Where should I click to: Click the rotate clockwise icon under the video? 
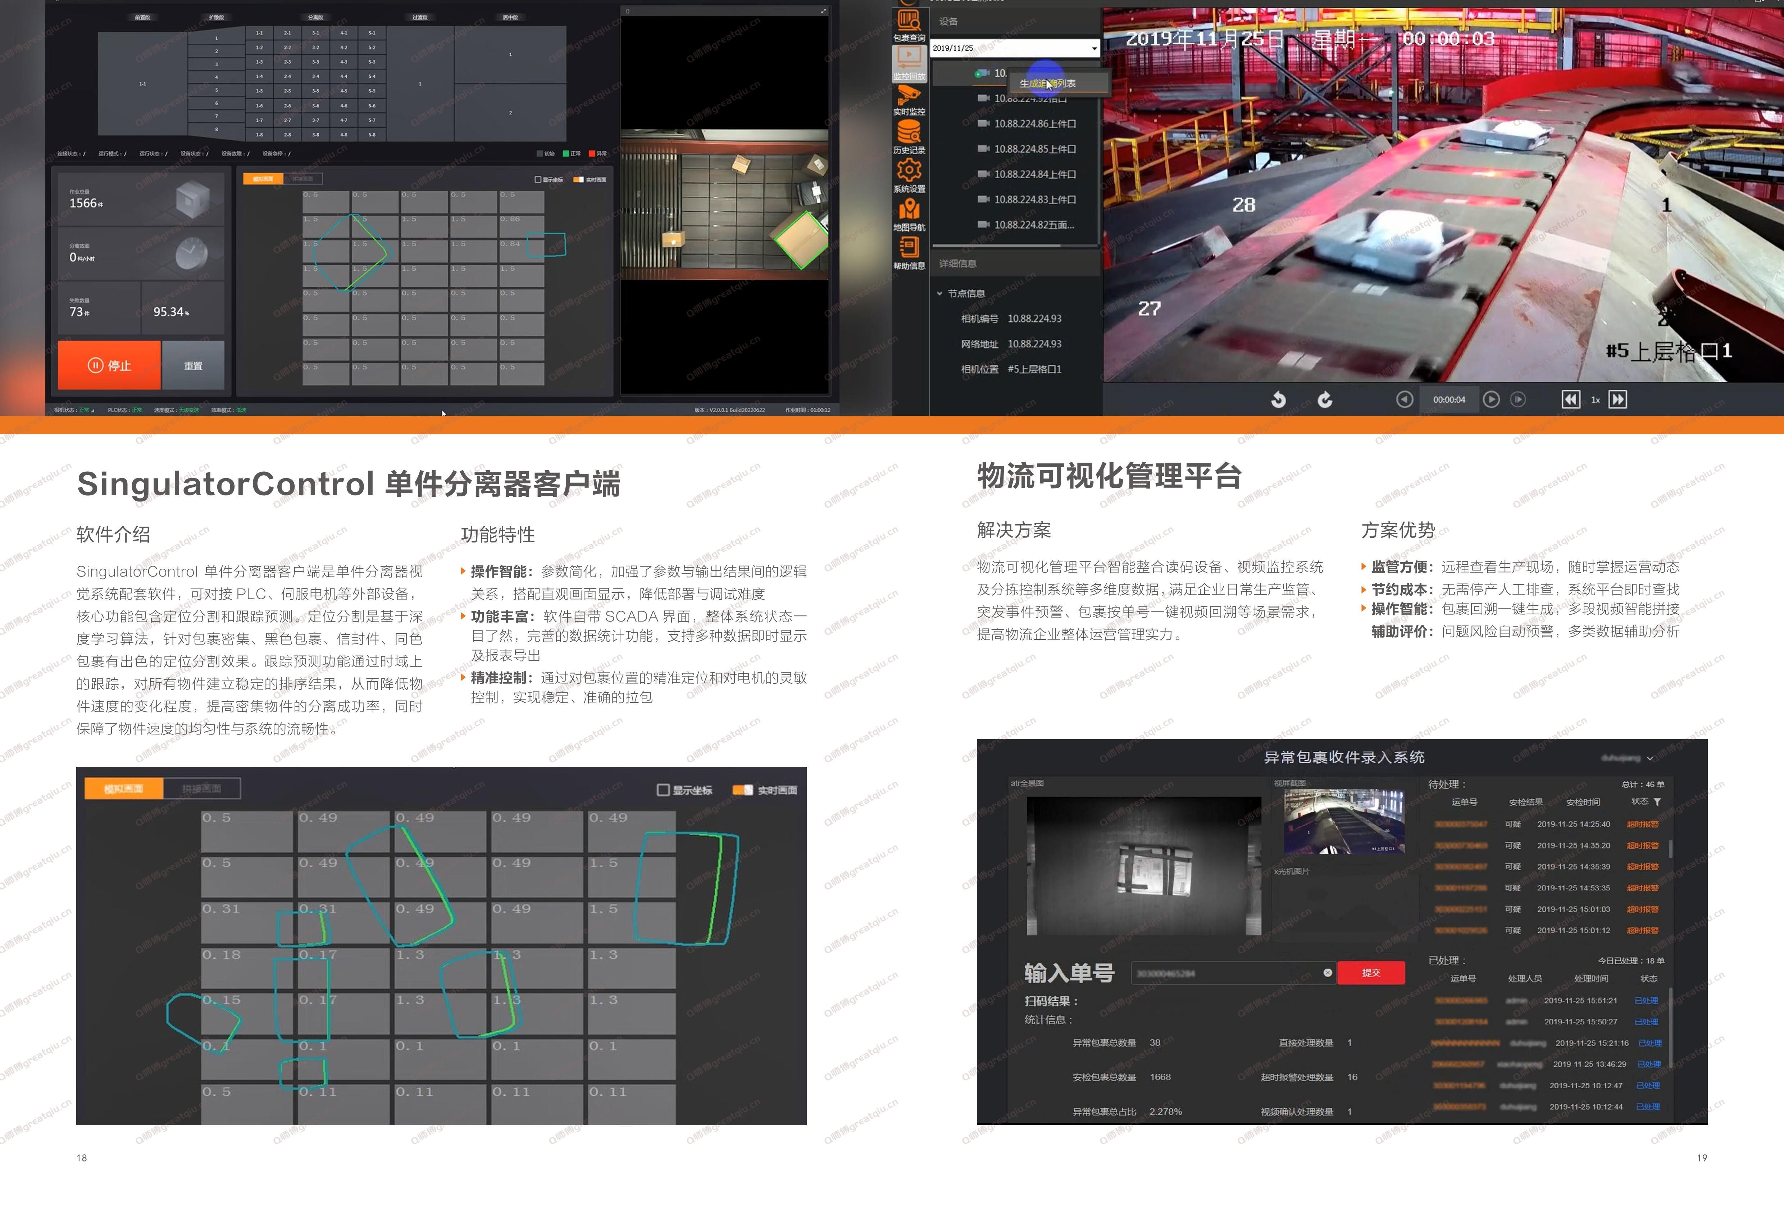(x=1325, y=399)
